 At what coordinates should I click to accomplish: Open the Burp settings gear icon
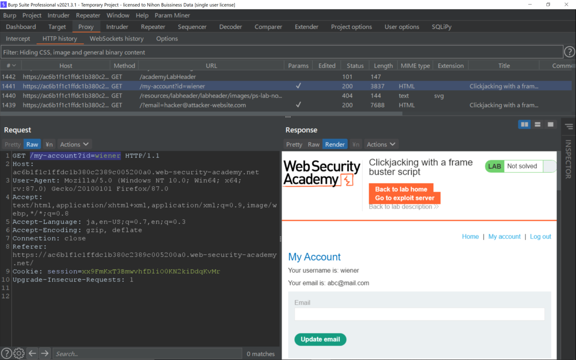tap(18, 353)
